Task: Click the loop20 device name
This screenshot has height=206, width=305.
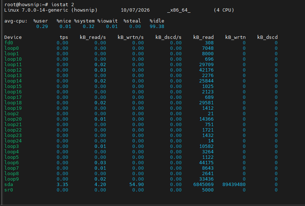Action: [x=13, y=119]
